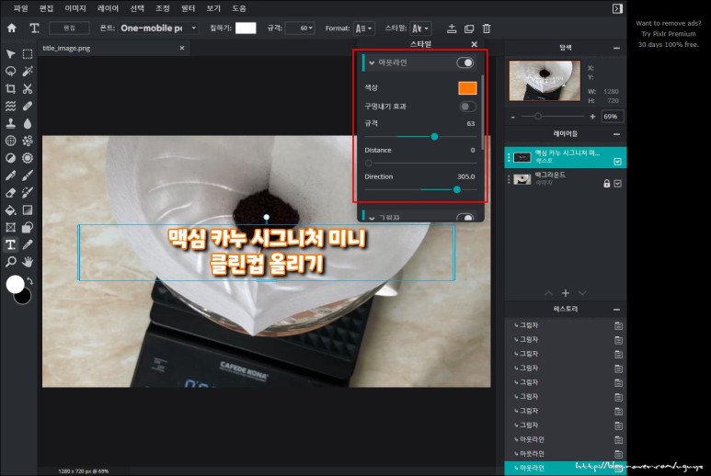Open the 레이어 menu
Viewport: 711px width, 476px height.
click(x=108, y=8)
